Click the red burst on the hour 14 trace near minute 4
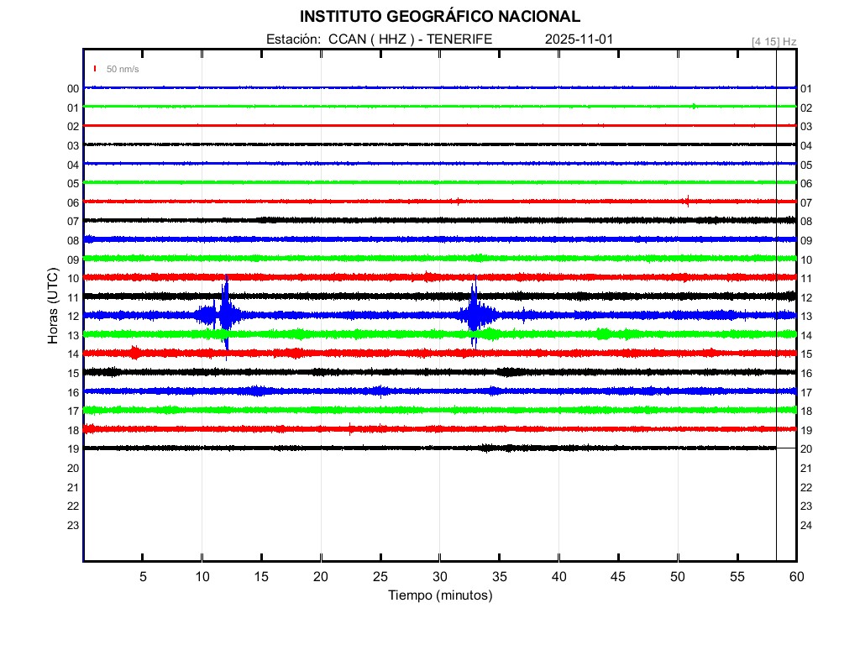This screenshot has width=860, height=645. (134, 353)
